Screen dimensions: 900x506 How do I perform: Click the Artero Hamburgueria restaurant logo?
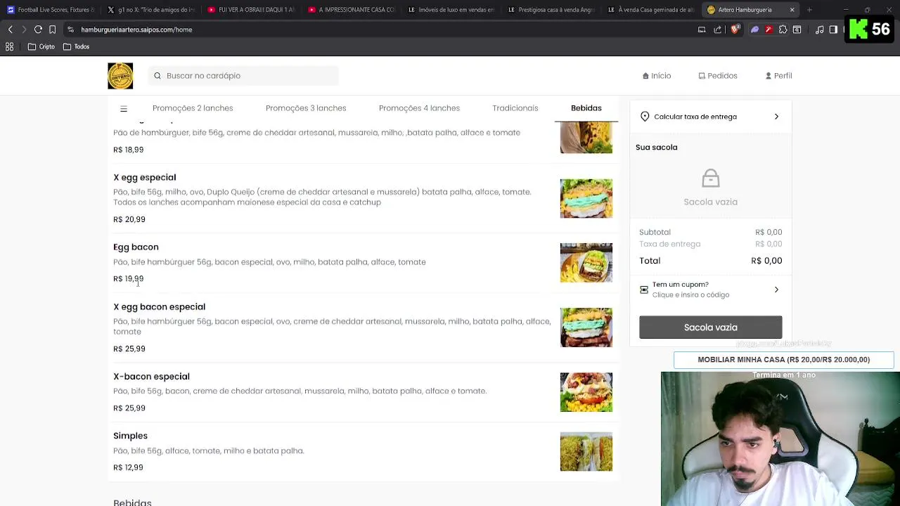pos(120,76)
